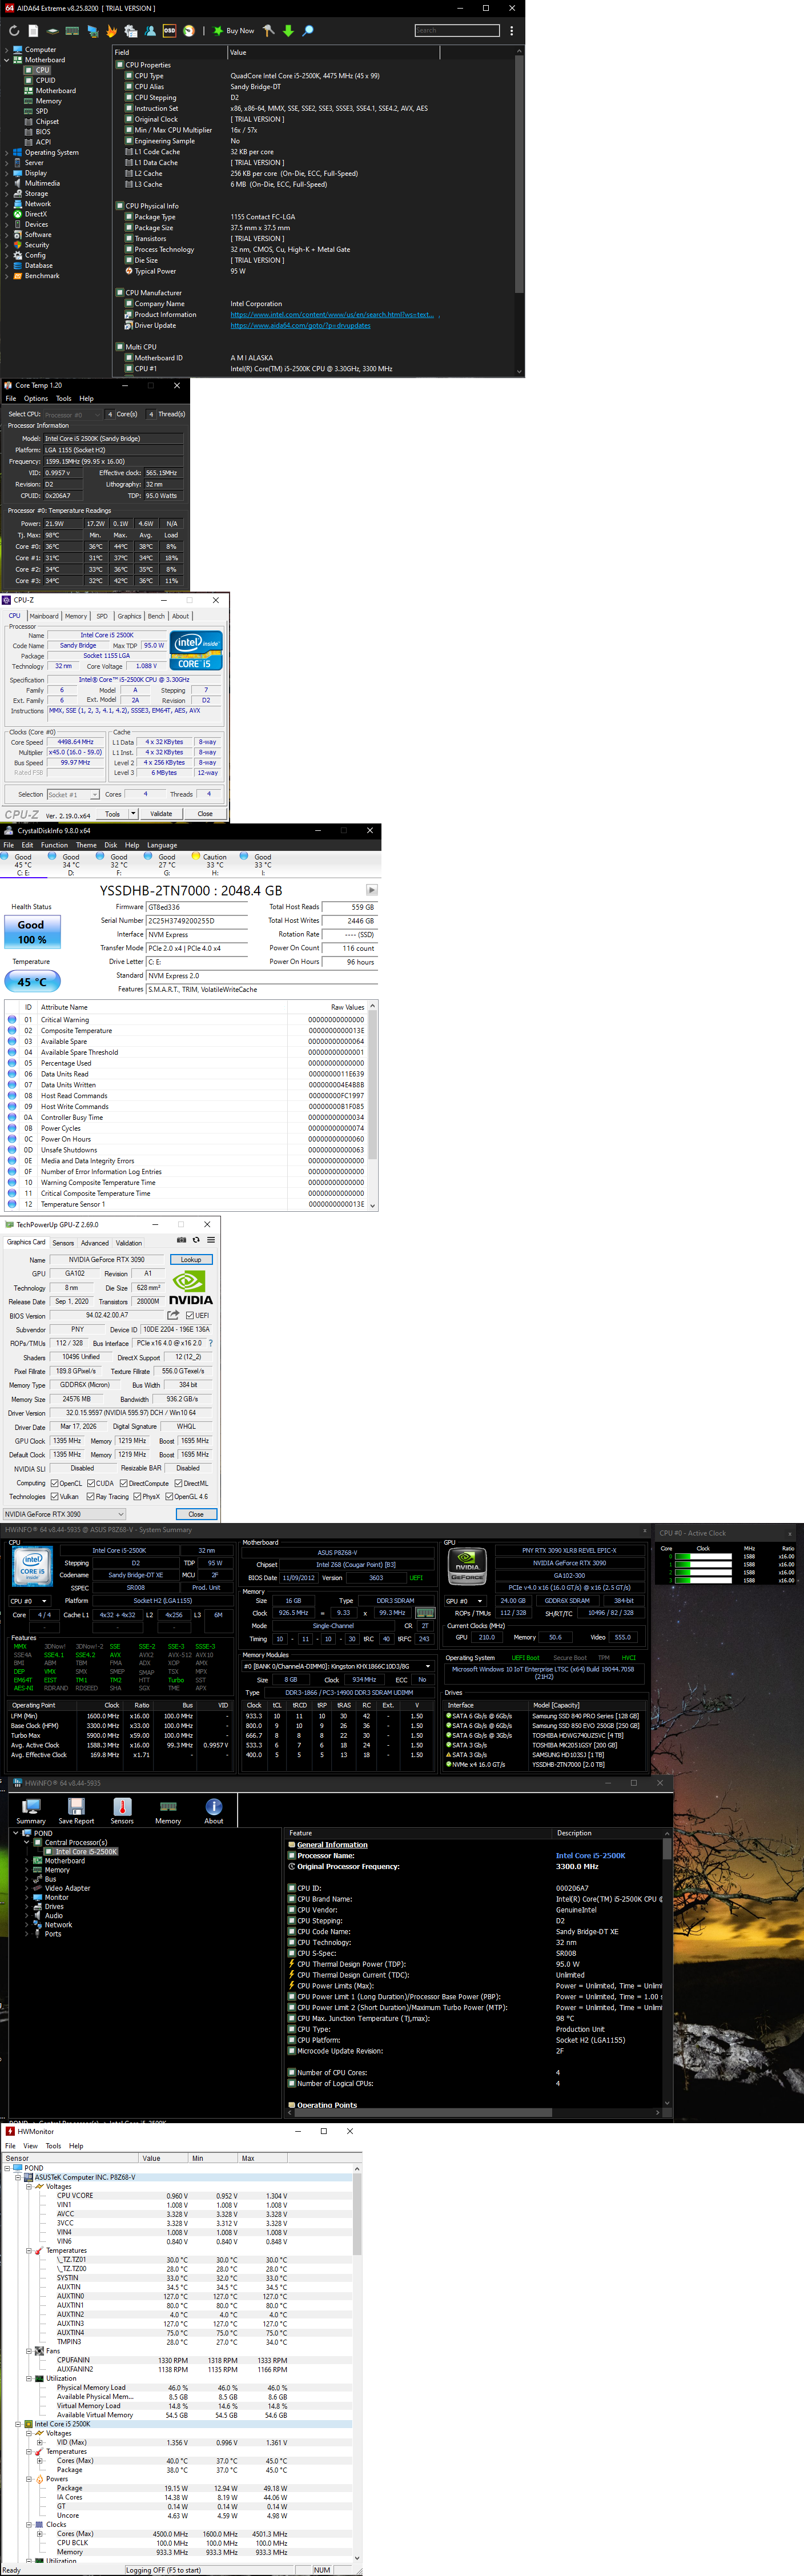Viewport: 804px width, 2576px height.
Task: Take GPU-Z screenshot with camera icon
Action: pos(181,1240)
